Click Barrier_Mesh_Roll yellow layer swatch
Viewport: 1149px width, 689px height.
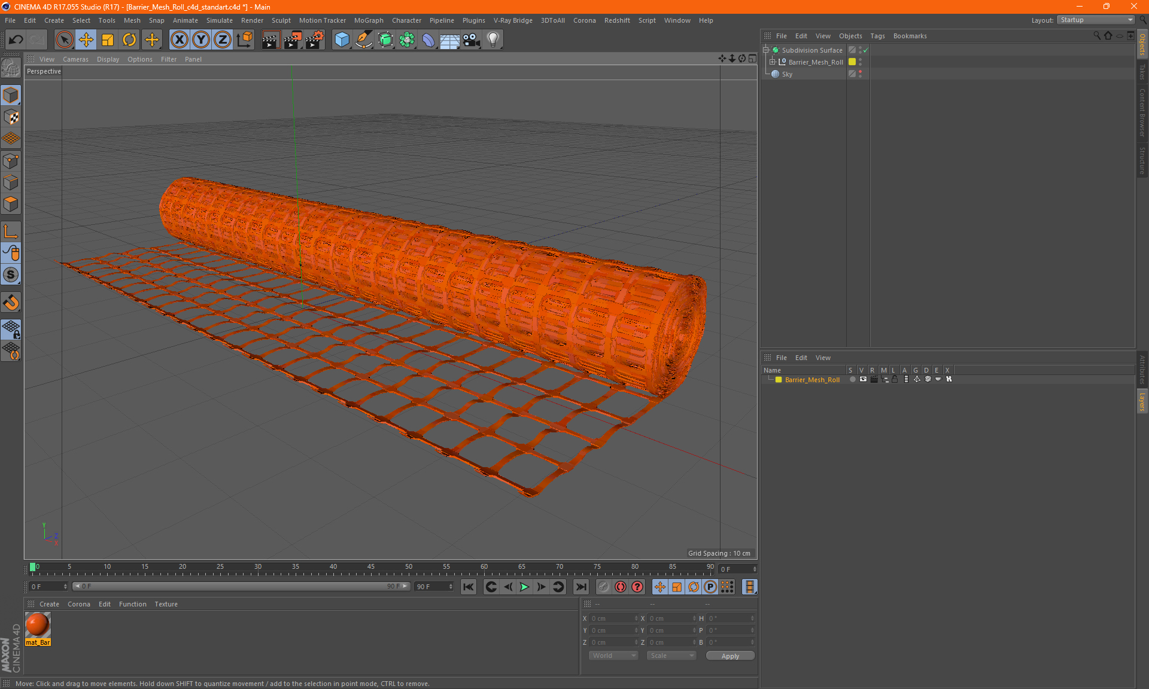point(852,62)
